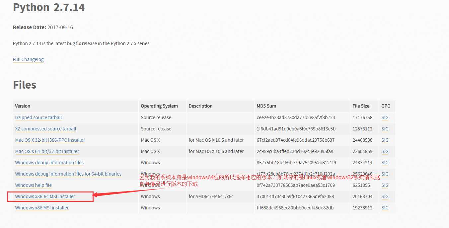The image size is (449, 228).
Task: Click file size 20168704
Action: pyautogui.click(x=363, y=196)
